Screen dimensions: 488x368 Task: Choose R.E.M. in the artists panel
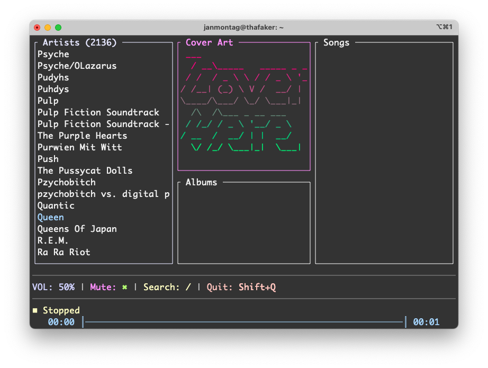click(53, 240)
